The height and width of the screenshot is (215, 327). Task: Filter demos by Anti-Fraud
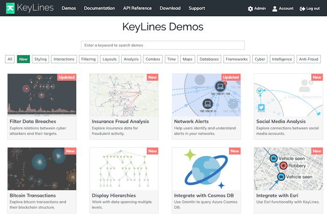(x=309, y=59)
